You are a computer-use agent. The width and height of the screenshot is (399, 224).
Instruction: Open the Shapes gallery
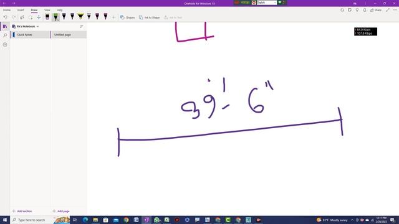click(x=127, y=17)
